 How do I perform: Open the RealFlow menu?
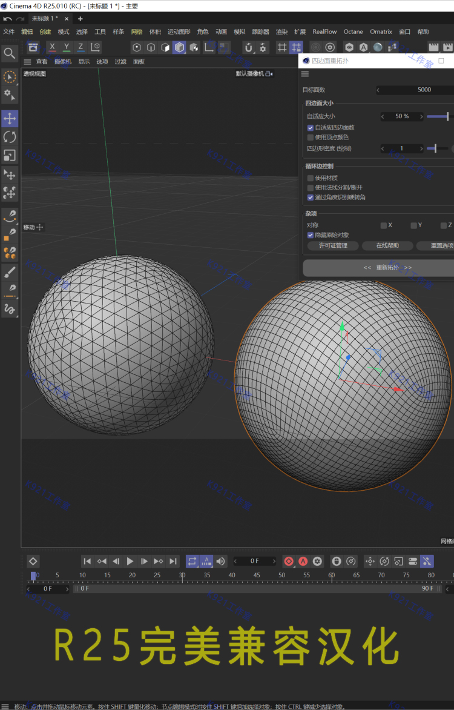[x=324, y=32]
